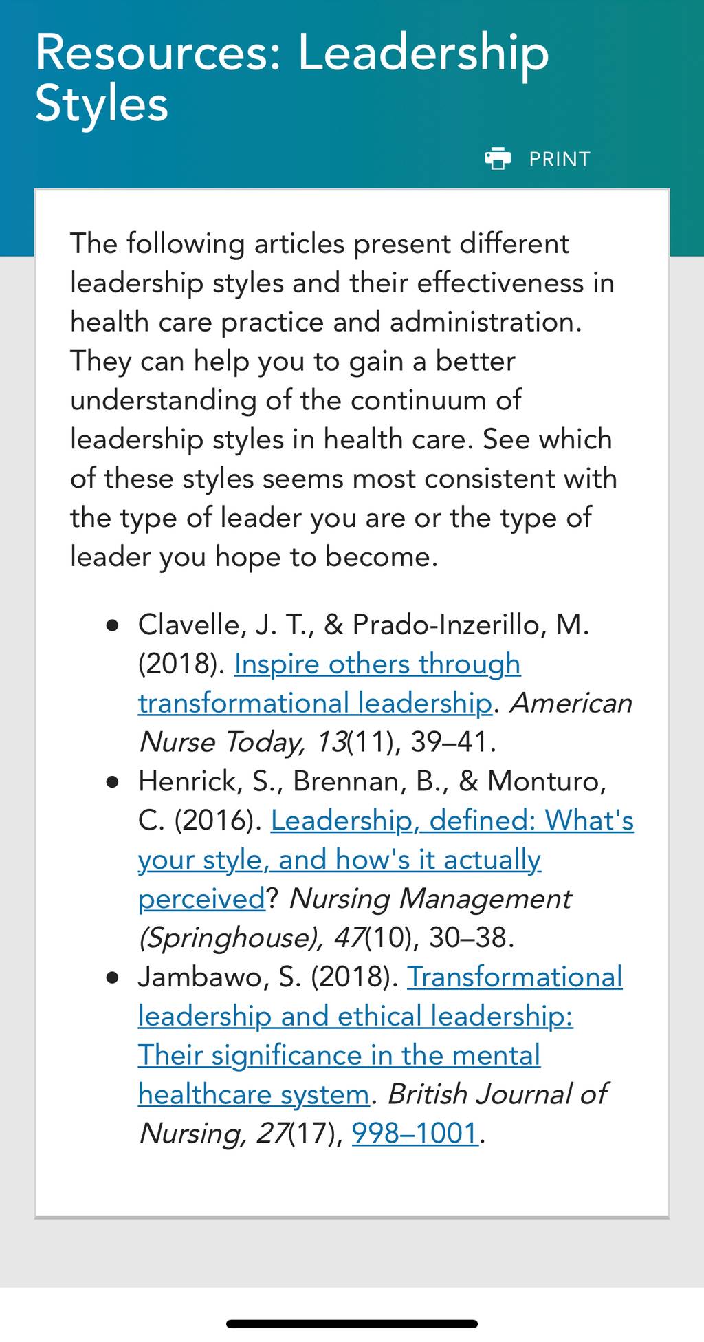Select the "Resources: Leadership Styles" page heading
This screenshot has height=1342, width=704.
(292, 78)
